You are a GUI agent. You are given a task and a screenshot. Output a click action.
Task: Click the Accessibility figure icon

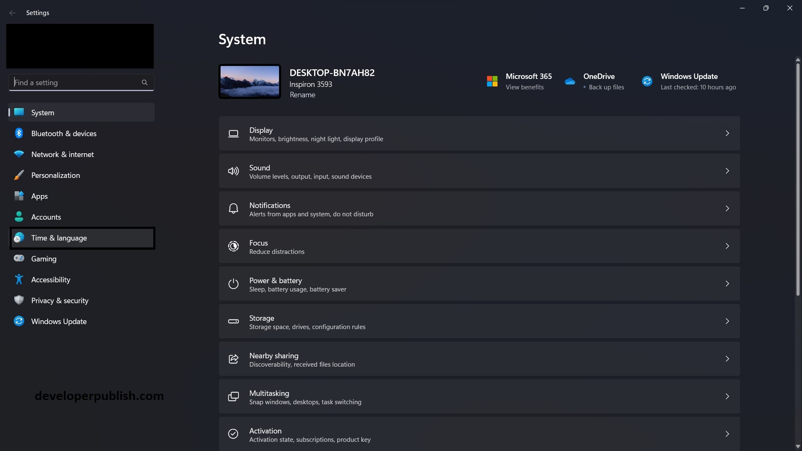pos(19,279)
